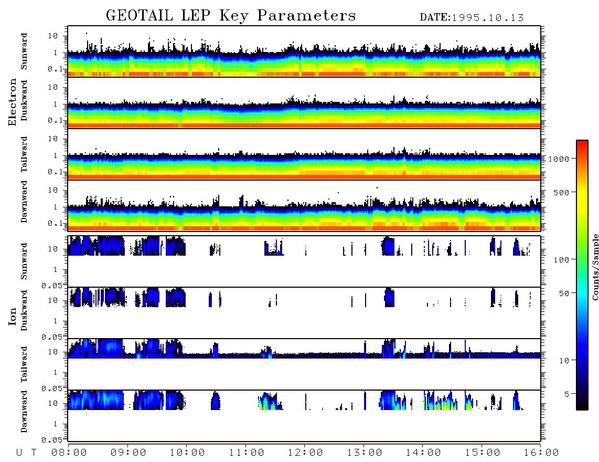The image size is (599, 462).
Task: Click the "500" color scale label
Action: (x=562, y=192)
